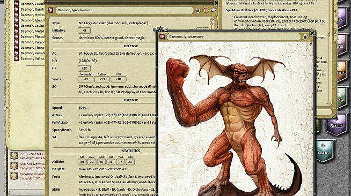The width and height of the screenshot is (351, 196).
Task: Click the Senses darkvision 60 ft. text
Action: coord(112,37)
